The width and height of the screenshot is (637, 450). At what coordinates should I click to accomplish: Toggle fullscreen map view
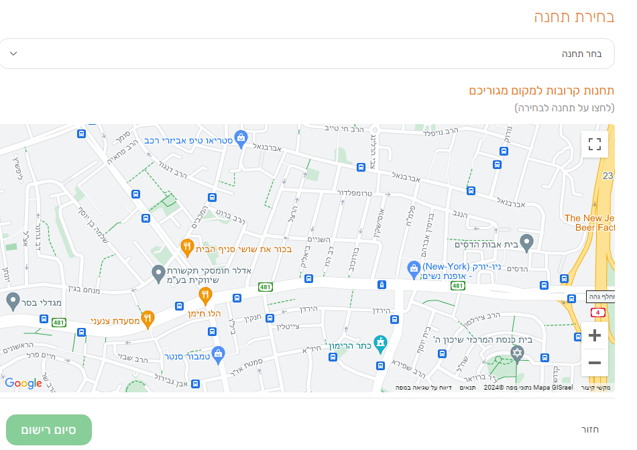[x=594, y=144]
